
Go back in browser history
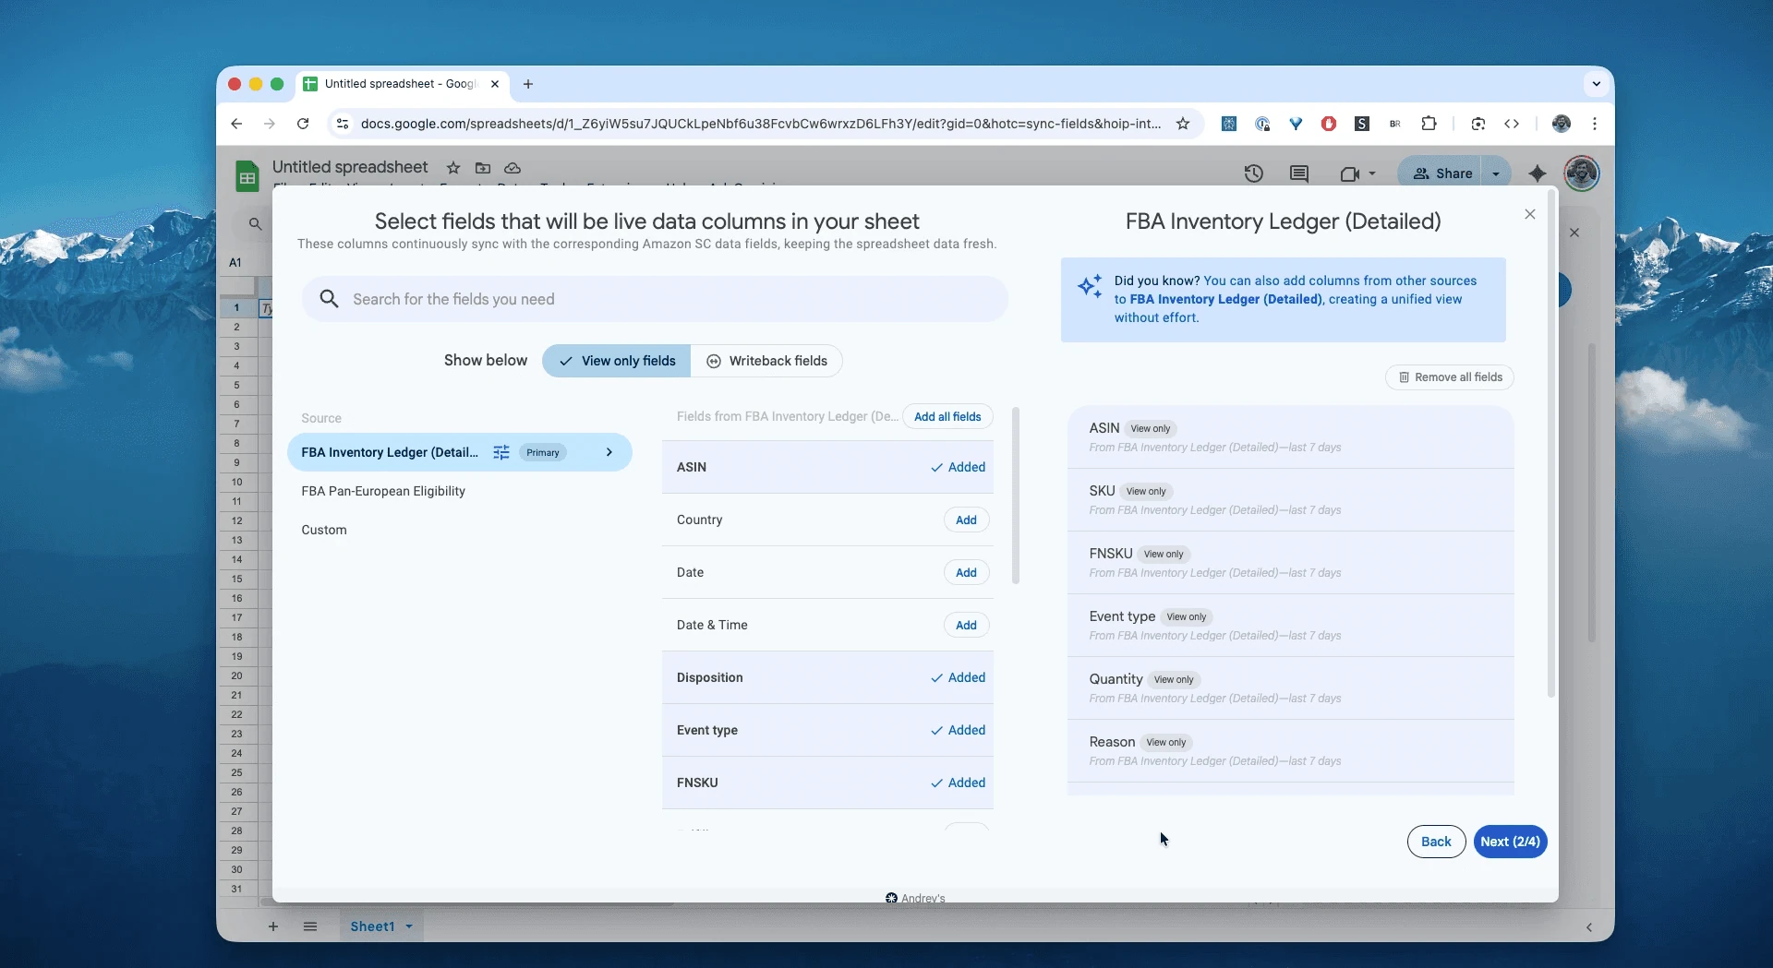click(x=236, y=124)
